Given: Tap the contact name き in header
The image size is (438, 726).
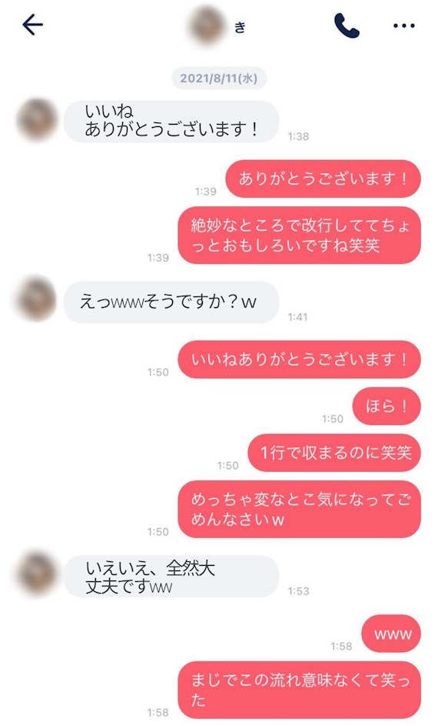Looking at the screenshot, I should point(240,27).
